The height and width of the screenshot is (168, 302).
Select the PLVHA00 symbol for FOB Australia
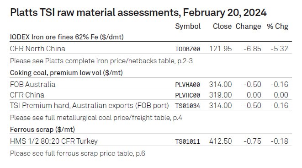(187, 85)
